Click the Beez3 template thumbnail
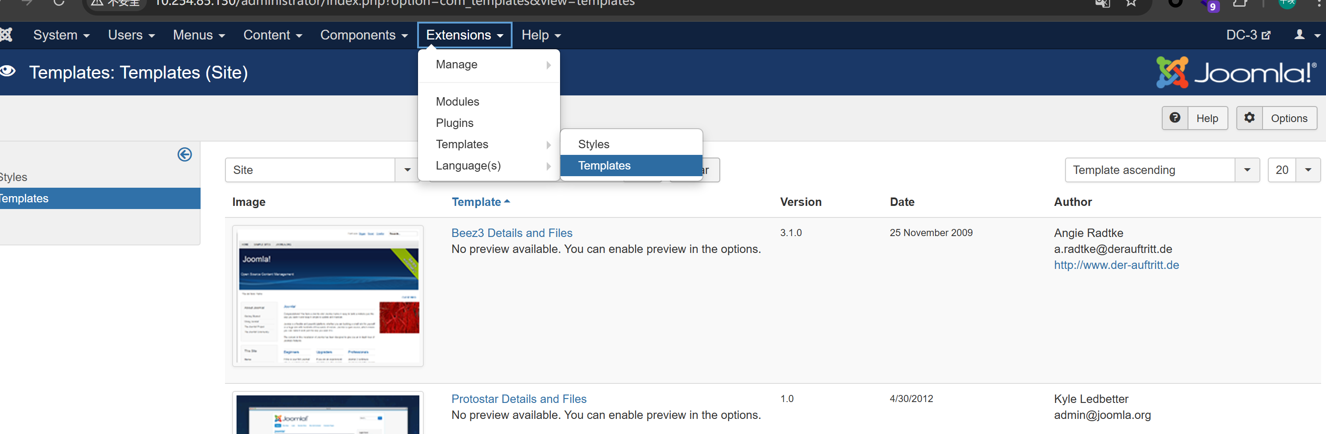The width and height of the screenshot is (1326, 434). click(328, 296)
